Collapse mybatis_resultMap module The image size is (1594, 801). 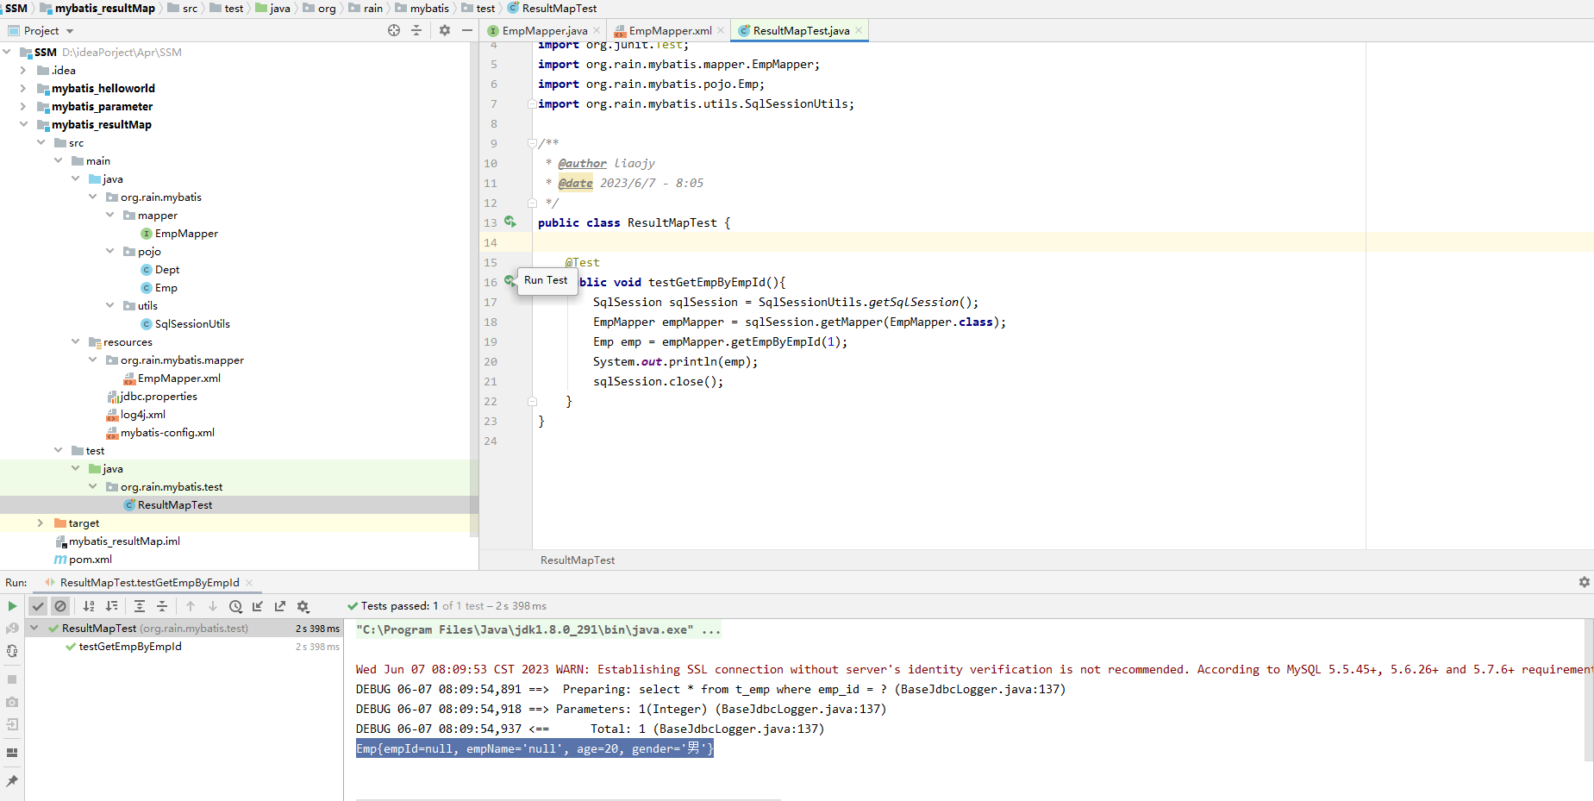coord(23,124)
